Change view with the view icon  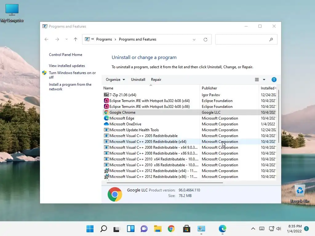click(257, 80)
